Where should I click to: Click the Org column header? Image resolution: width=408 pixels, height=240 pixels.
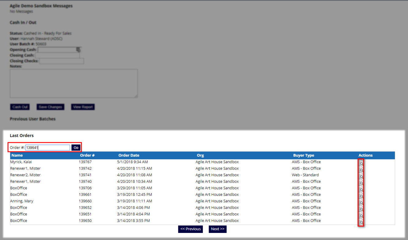tap(200, 155)
